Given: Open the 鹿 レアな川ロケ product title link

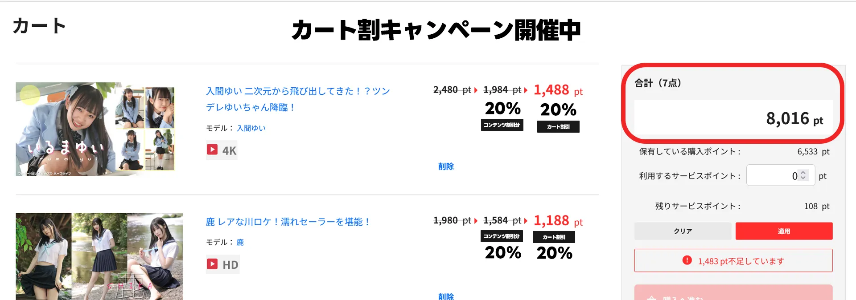Looking at the screenshot, I should coord(288,222).
